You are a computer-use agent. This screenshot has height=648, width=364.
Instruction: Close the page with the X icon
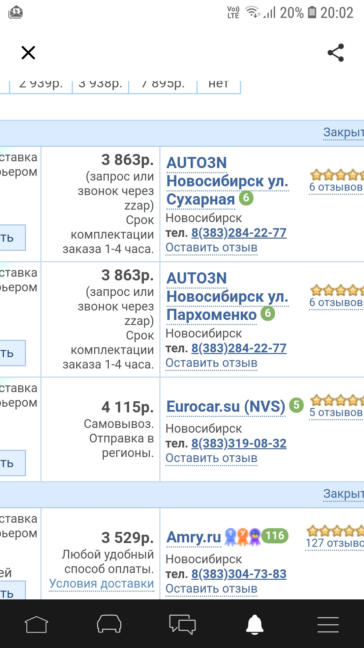28,53
